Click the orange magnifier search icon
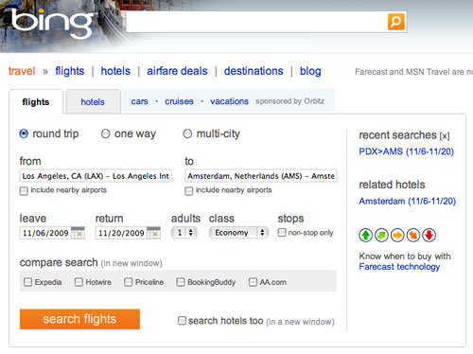 point(395,22)
